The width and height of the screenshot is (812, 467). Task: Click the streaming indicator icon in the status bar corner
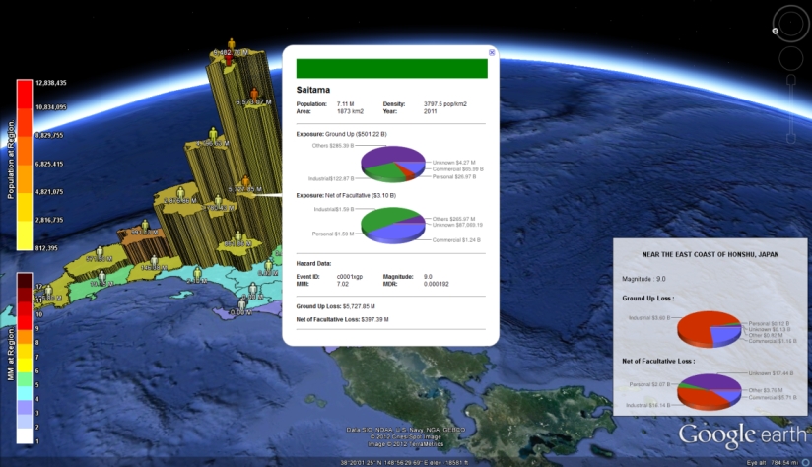(806, 462)
